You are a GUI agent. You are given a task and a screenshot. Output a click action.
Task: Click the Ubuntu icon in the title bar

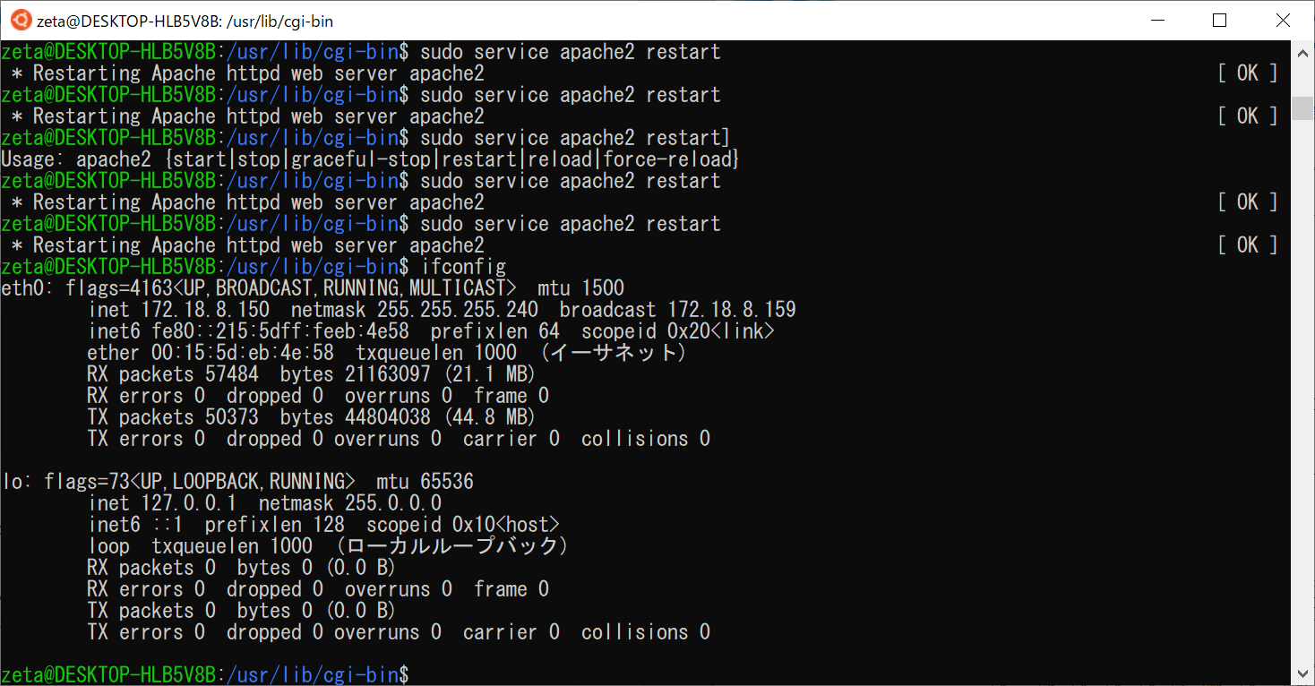(20, 21)
